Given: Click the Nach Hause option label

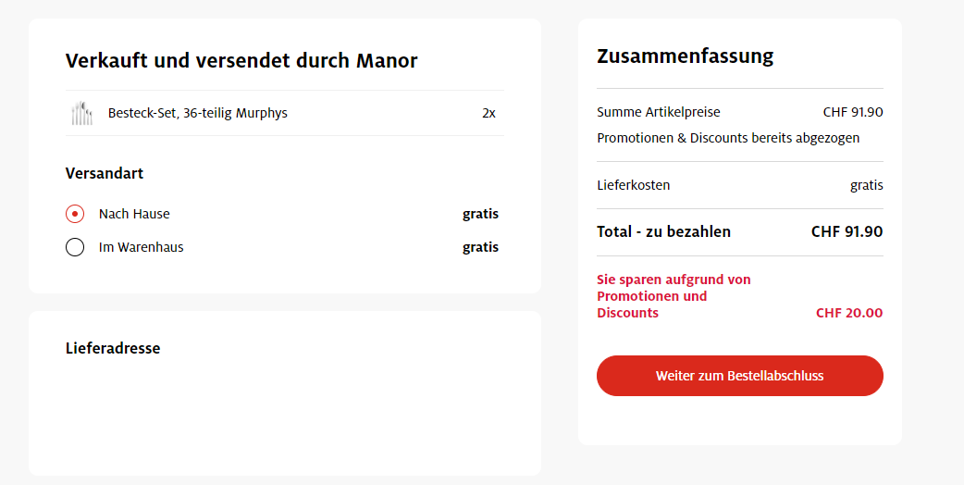Looking at the screenshot, I should click(134, 214).
